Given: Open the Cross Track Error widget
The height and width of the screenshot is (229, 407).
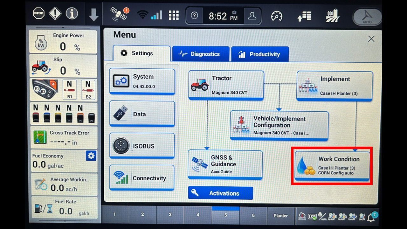Looking at the screenshot, I should 64,137.
